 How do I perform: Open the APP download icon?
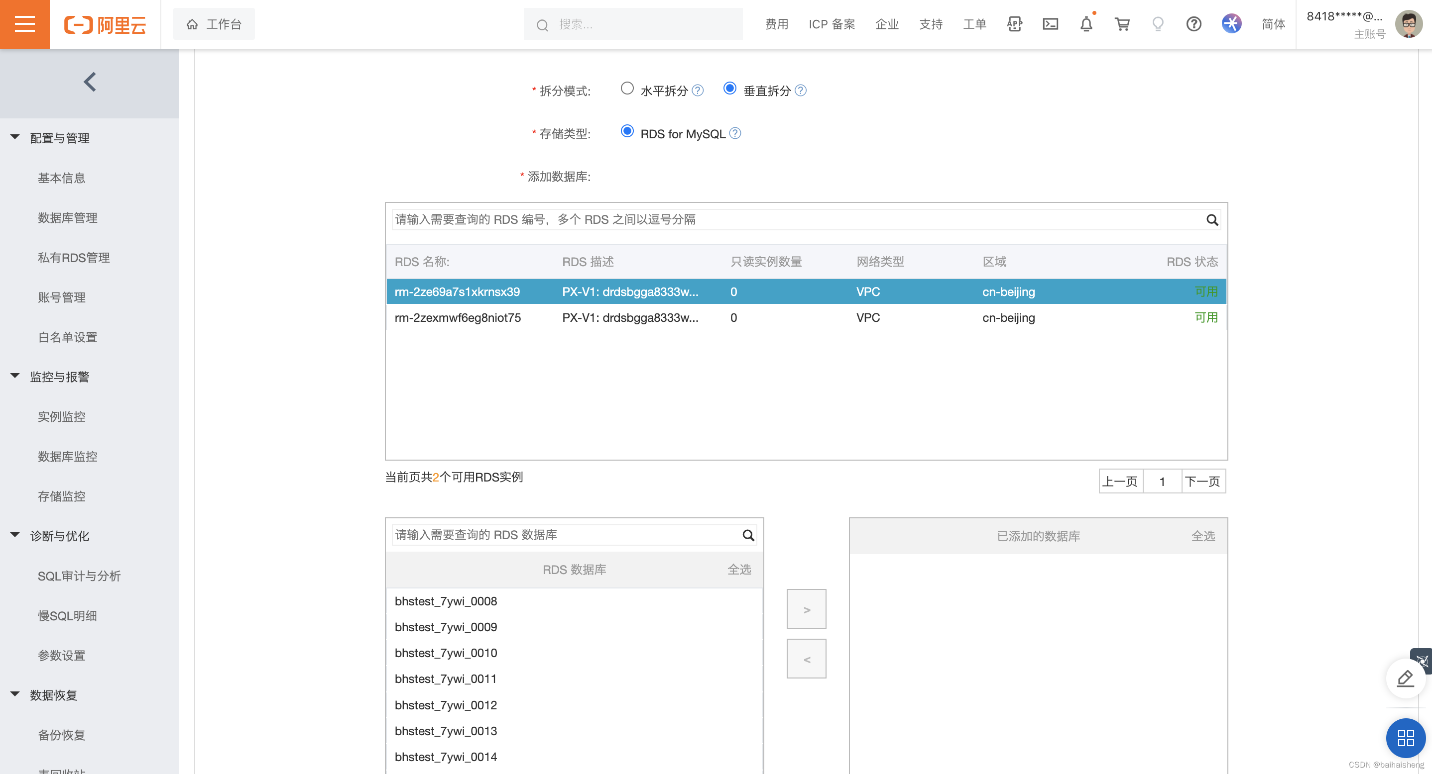[x=1015, y=24]
